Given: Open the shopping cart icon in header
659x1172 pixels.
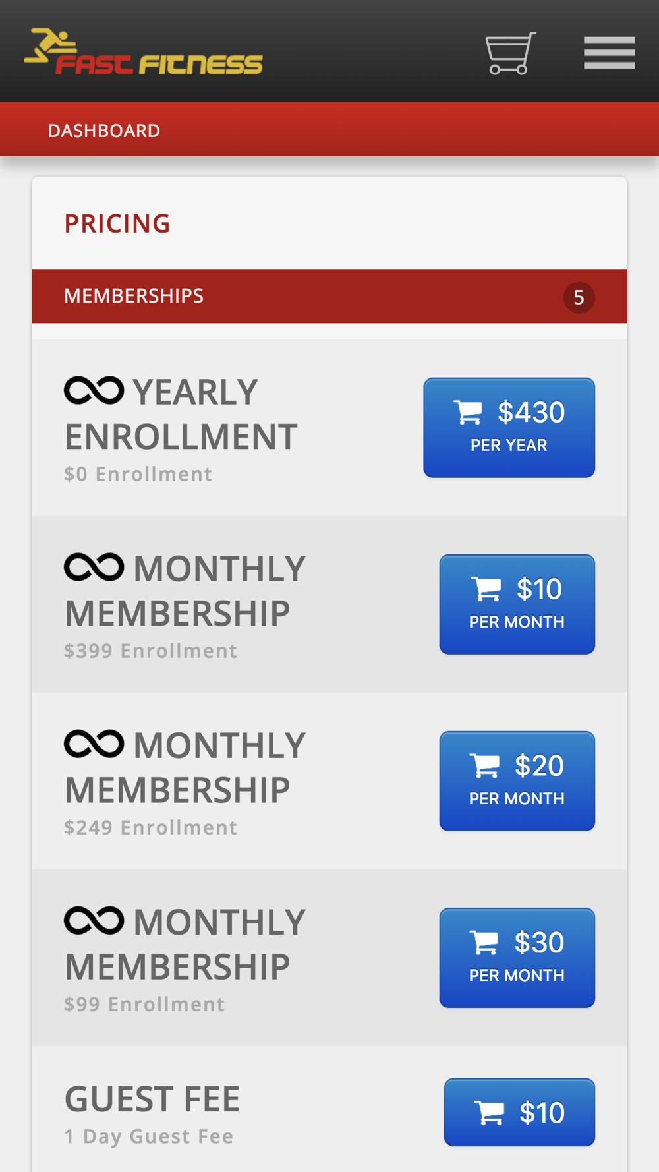Looking at the screenshot, I should pyautogui.click(x=511, y=53).
